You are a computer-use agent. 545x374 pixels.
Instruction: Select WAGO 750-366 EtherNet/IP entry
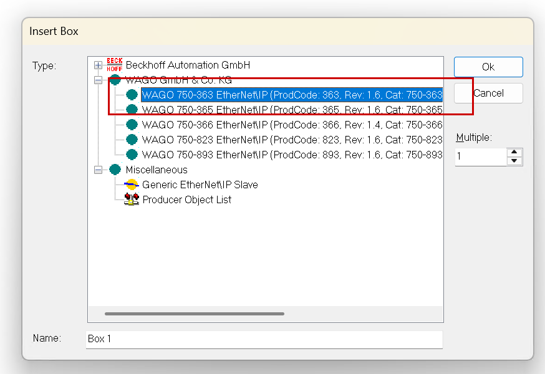click(292, 125)
